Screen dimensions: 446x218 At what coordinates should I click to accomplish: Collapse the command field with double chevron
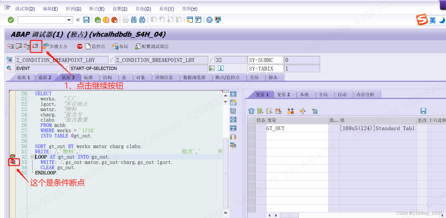click(78, 20)
